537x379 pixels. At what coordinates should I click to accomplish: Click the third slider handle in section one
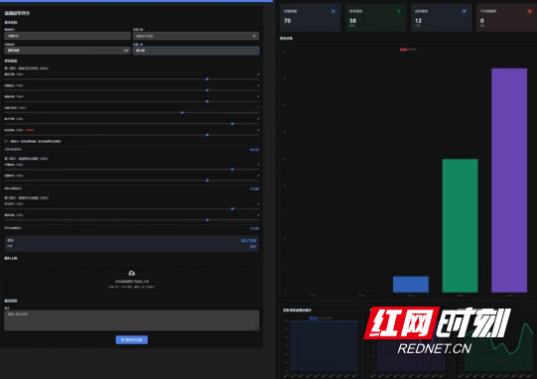click(x=207, y=101)
